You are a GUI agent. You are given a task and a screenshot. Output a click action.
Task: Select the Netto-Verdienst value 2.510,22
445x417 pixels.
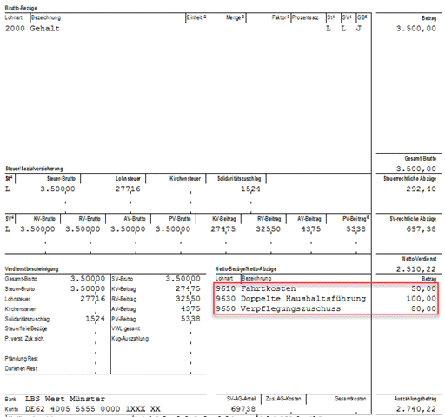pos(416,269)
